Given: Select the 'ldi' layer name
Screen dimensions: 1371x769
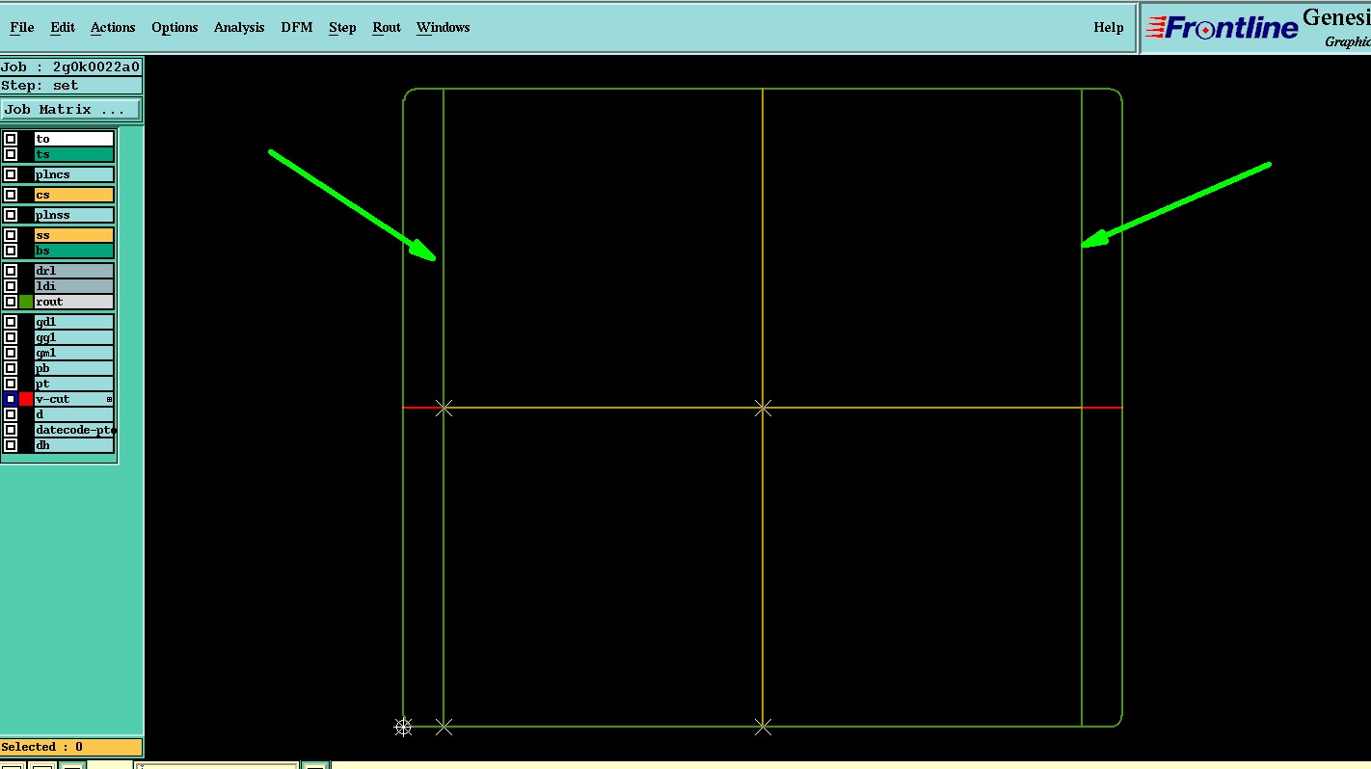Looking at the screenshot, I should tap(74, 286).
